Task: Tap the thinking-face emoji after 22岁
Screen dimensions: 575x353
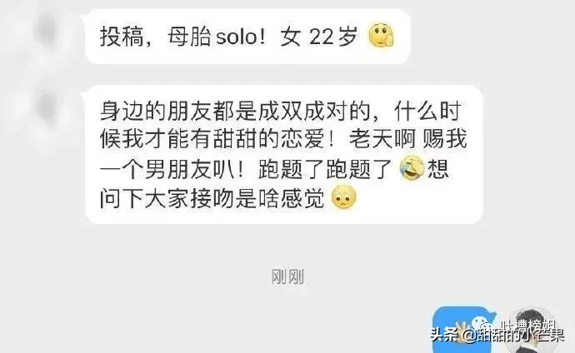Action: point(382,36)
